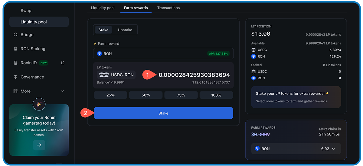This screenshot has height=166, width=363.
Task: Click the USDC icon under Staked
Action: click(253, 72)
